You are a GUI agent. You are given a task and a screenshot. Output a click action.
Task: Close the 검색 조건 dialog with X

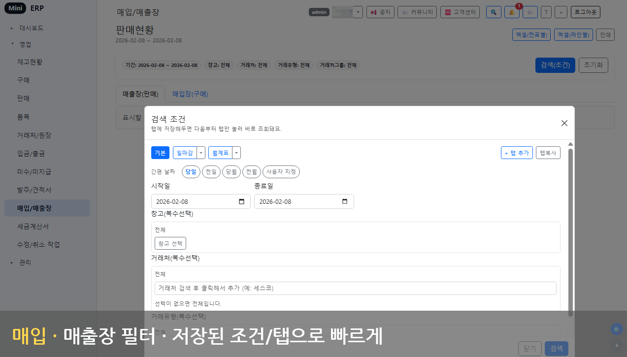[564, 123]
